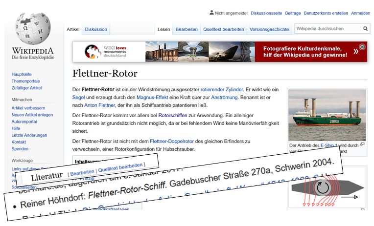This screenshot has height=226, width=374.
Task: Open the Hilfe sidebar link
Action: [16, 128]
